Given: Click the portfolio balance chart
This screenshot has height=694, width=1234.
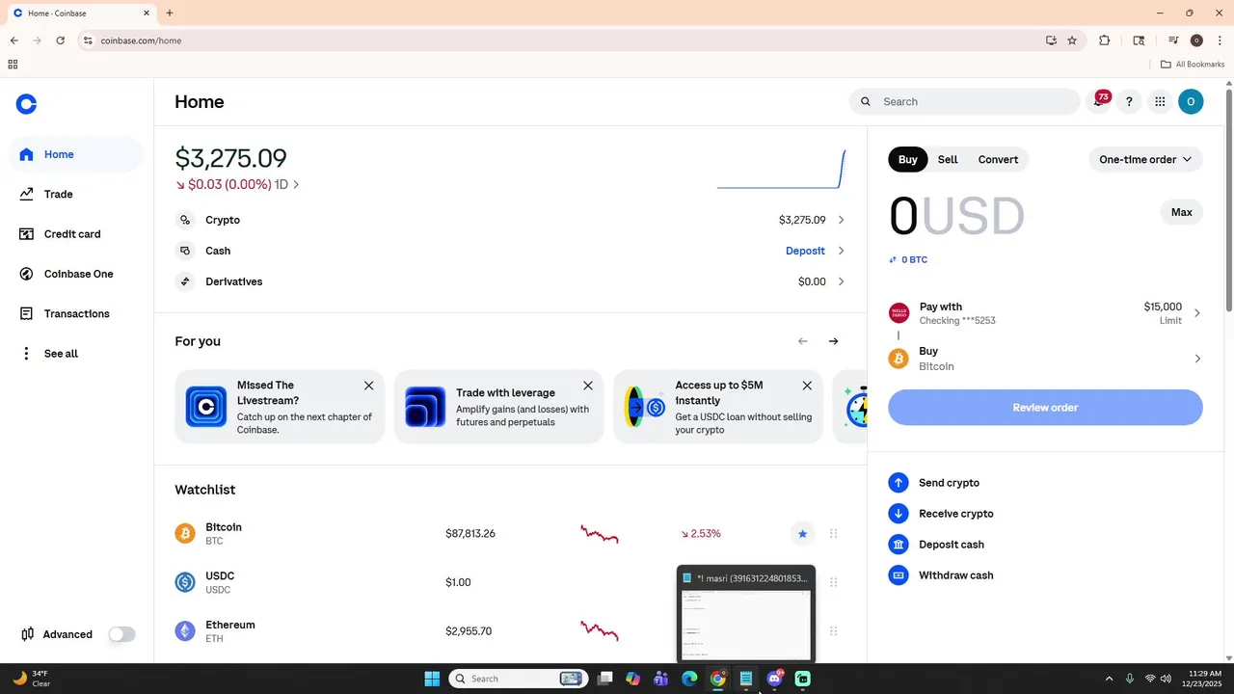Looking at the screenshot, I should tap(782, 170).
